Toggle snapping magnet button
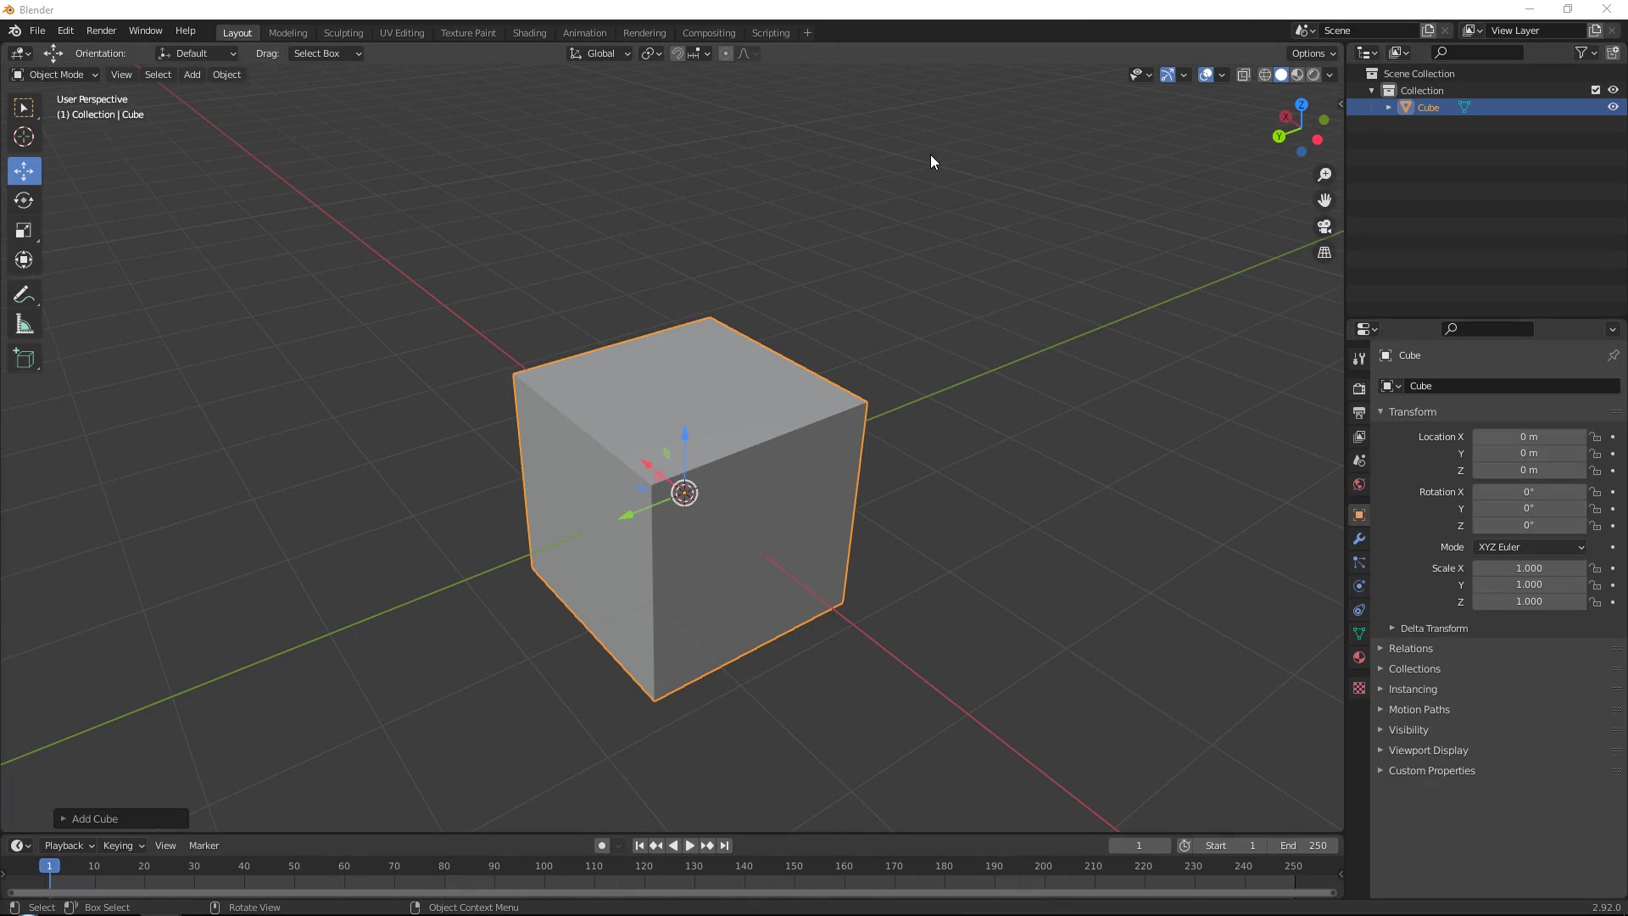This screenshot has width=1628, height=916. (677, 53)
